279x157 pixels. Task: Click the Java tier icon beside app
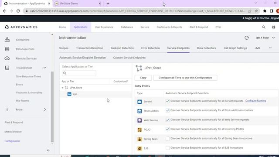pos(69,94)
